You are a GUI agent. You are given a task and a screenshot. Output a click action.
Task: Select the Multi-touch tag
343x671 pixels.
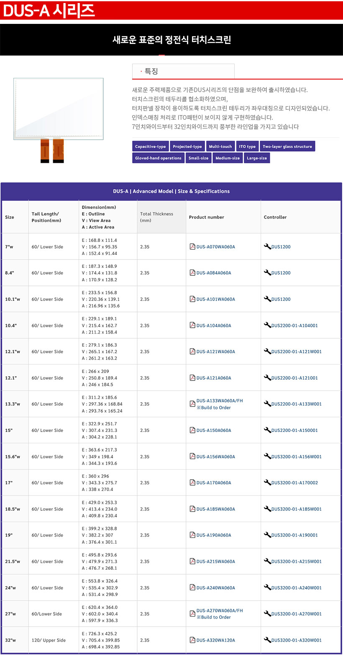220,147
